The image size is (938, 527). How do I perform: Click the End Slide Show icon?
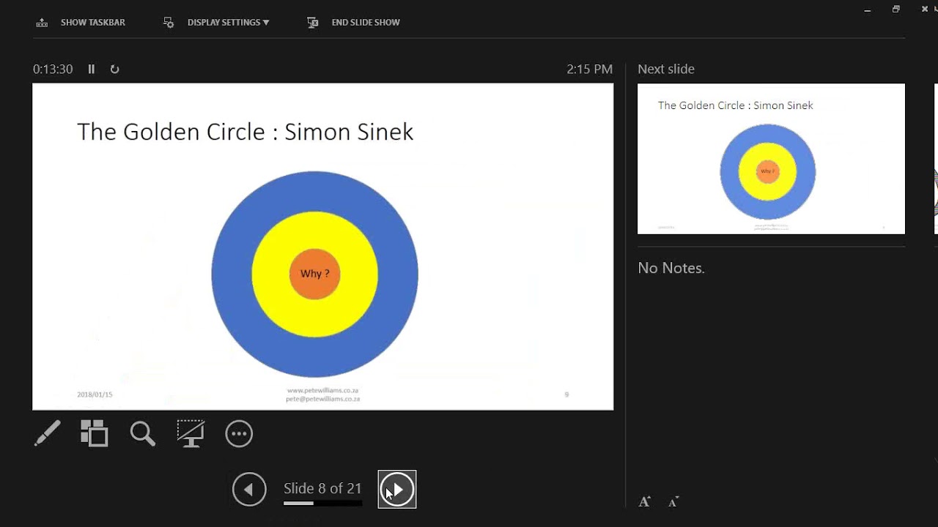point(313,23)
